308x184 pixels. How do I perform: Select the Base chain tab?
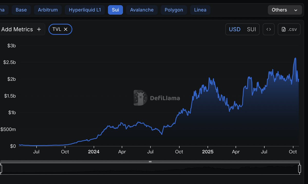click(21, 10)
